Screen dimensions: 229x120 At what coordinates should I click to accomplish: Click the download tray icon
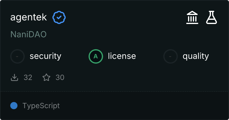coord(14,78)
